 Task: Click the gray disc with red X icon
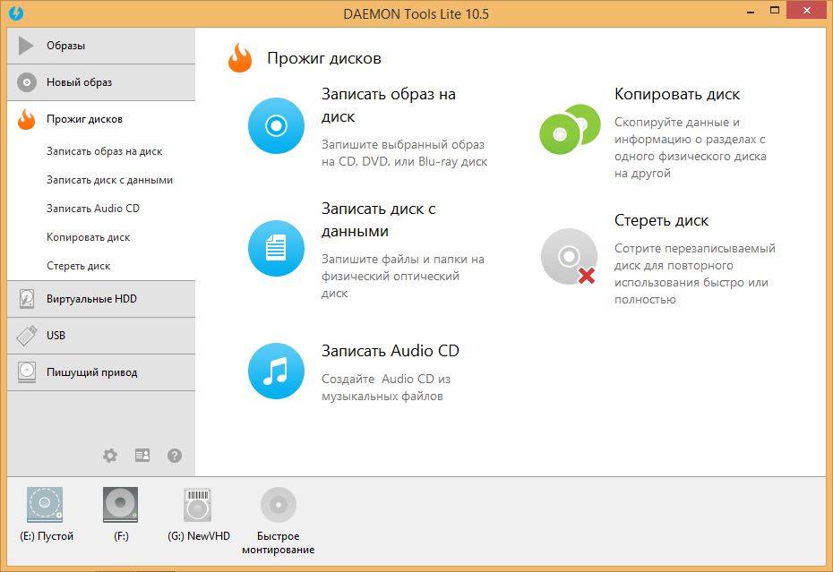click(x=569, y=257)
